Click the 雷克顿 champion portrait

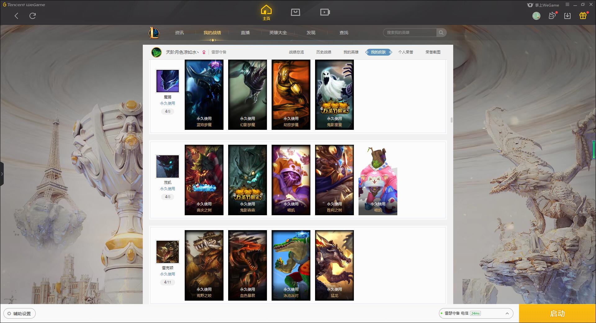168,252
